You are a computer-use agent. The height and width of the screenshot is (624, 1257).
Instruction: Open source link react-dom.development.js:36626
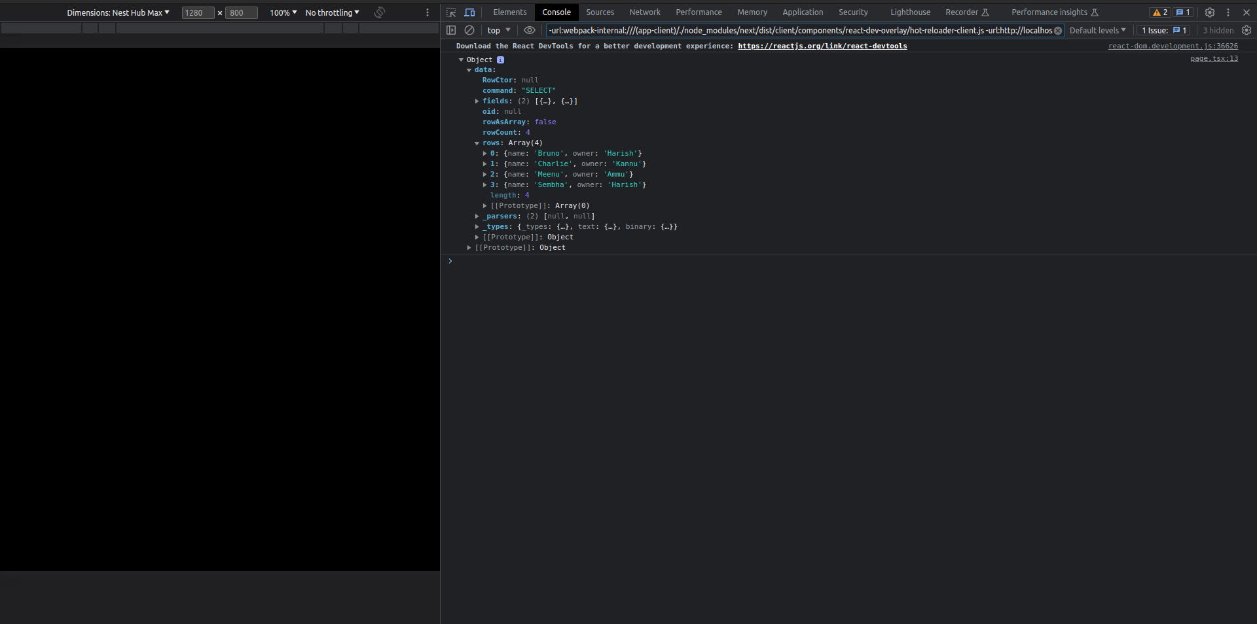click(1173, 46)
